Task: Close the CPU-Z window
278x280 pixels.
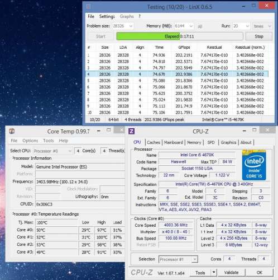Action: 267,130
